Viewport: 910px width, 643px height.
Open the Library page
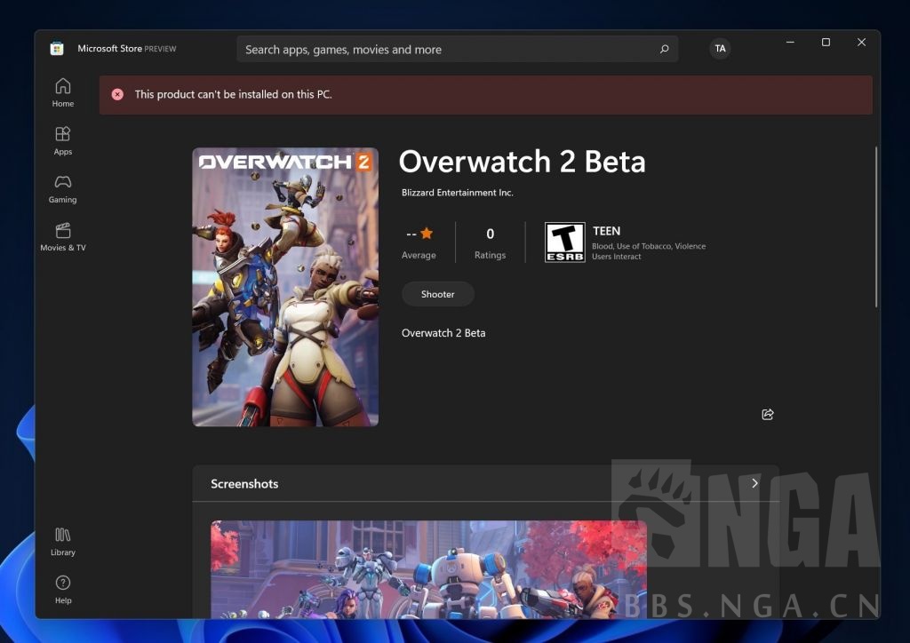[62, 541]
